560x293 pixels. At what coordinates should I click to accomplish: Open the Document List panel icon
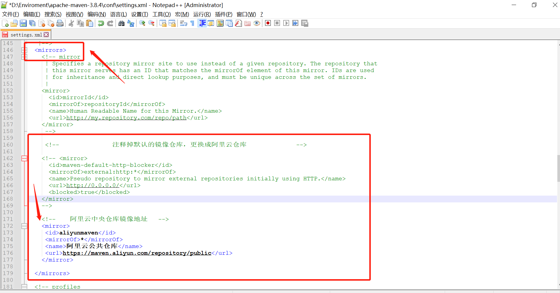tap(229, 23)
